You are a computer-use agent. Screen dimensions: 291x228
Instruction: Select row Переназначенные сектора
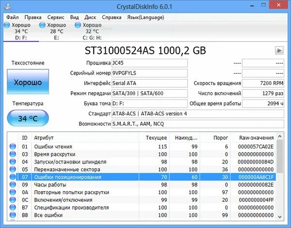click(142, 169)
